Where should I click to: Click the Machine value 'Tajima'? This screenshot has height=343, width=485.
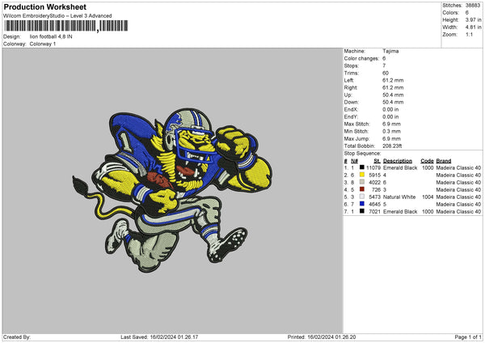[390, 51]
